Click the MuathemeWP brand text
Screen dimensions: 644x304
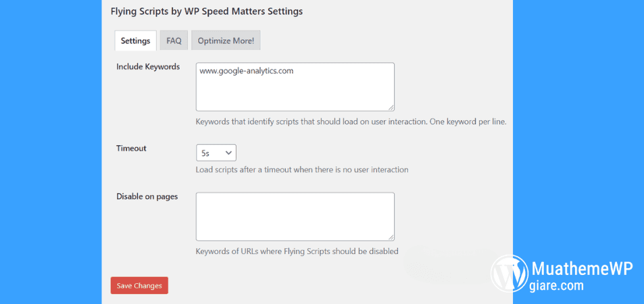[x=583, y=268]
